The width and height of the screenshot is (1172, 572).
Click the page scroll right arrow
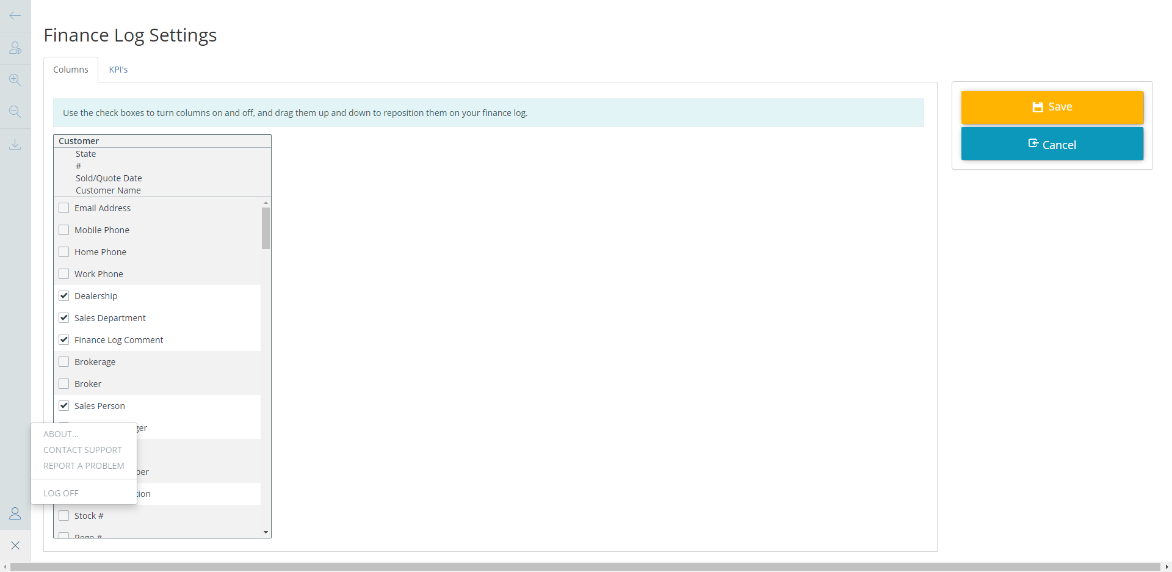tap(1167, 567)
